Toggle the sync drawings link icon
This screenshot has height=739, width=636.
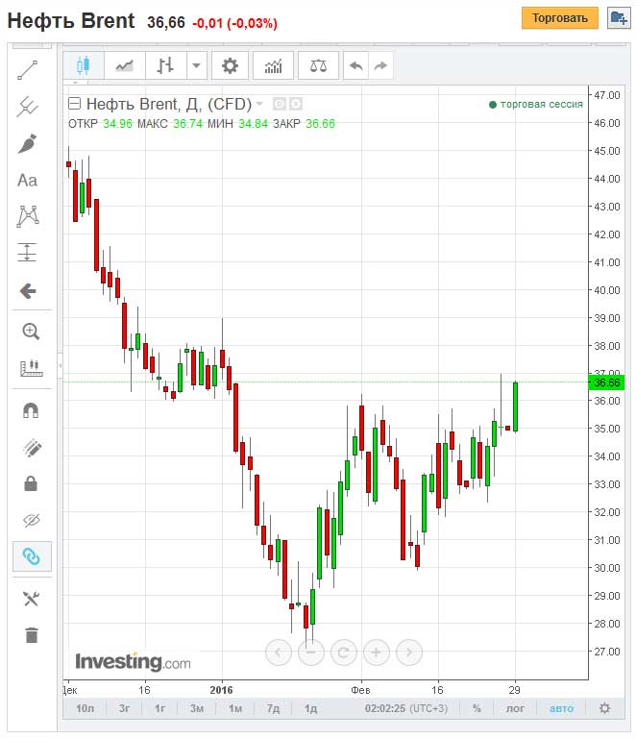(x=32, y=556)
